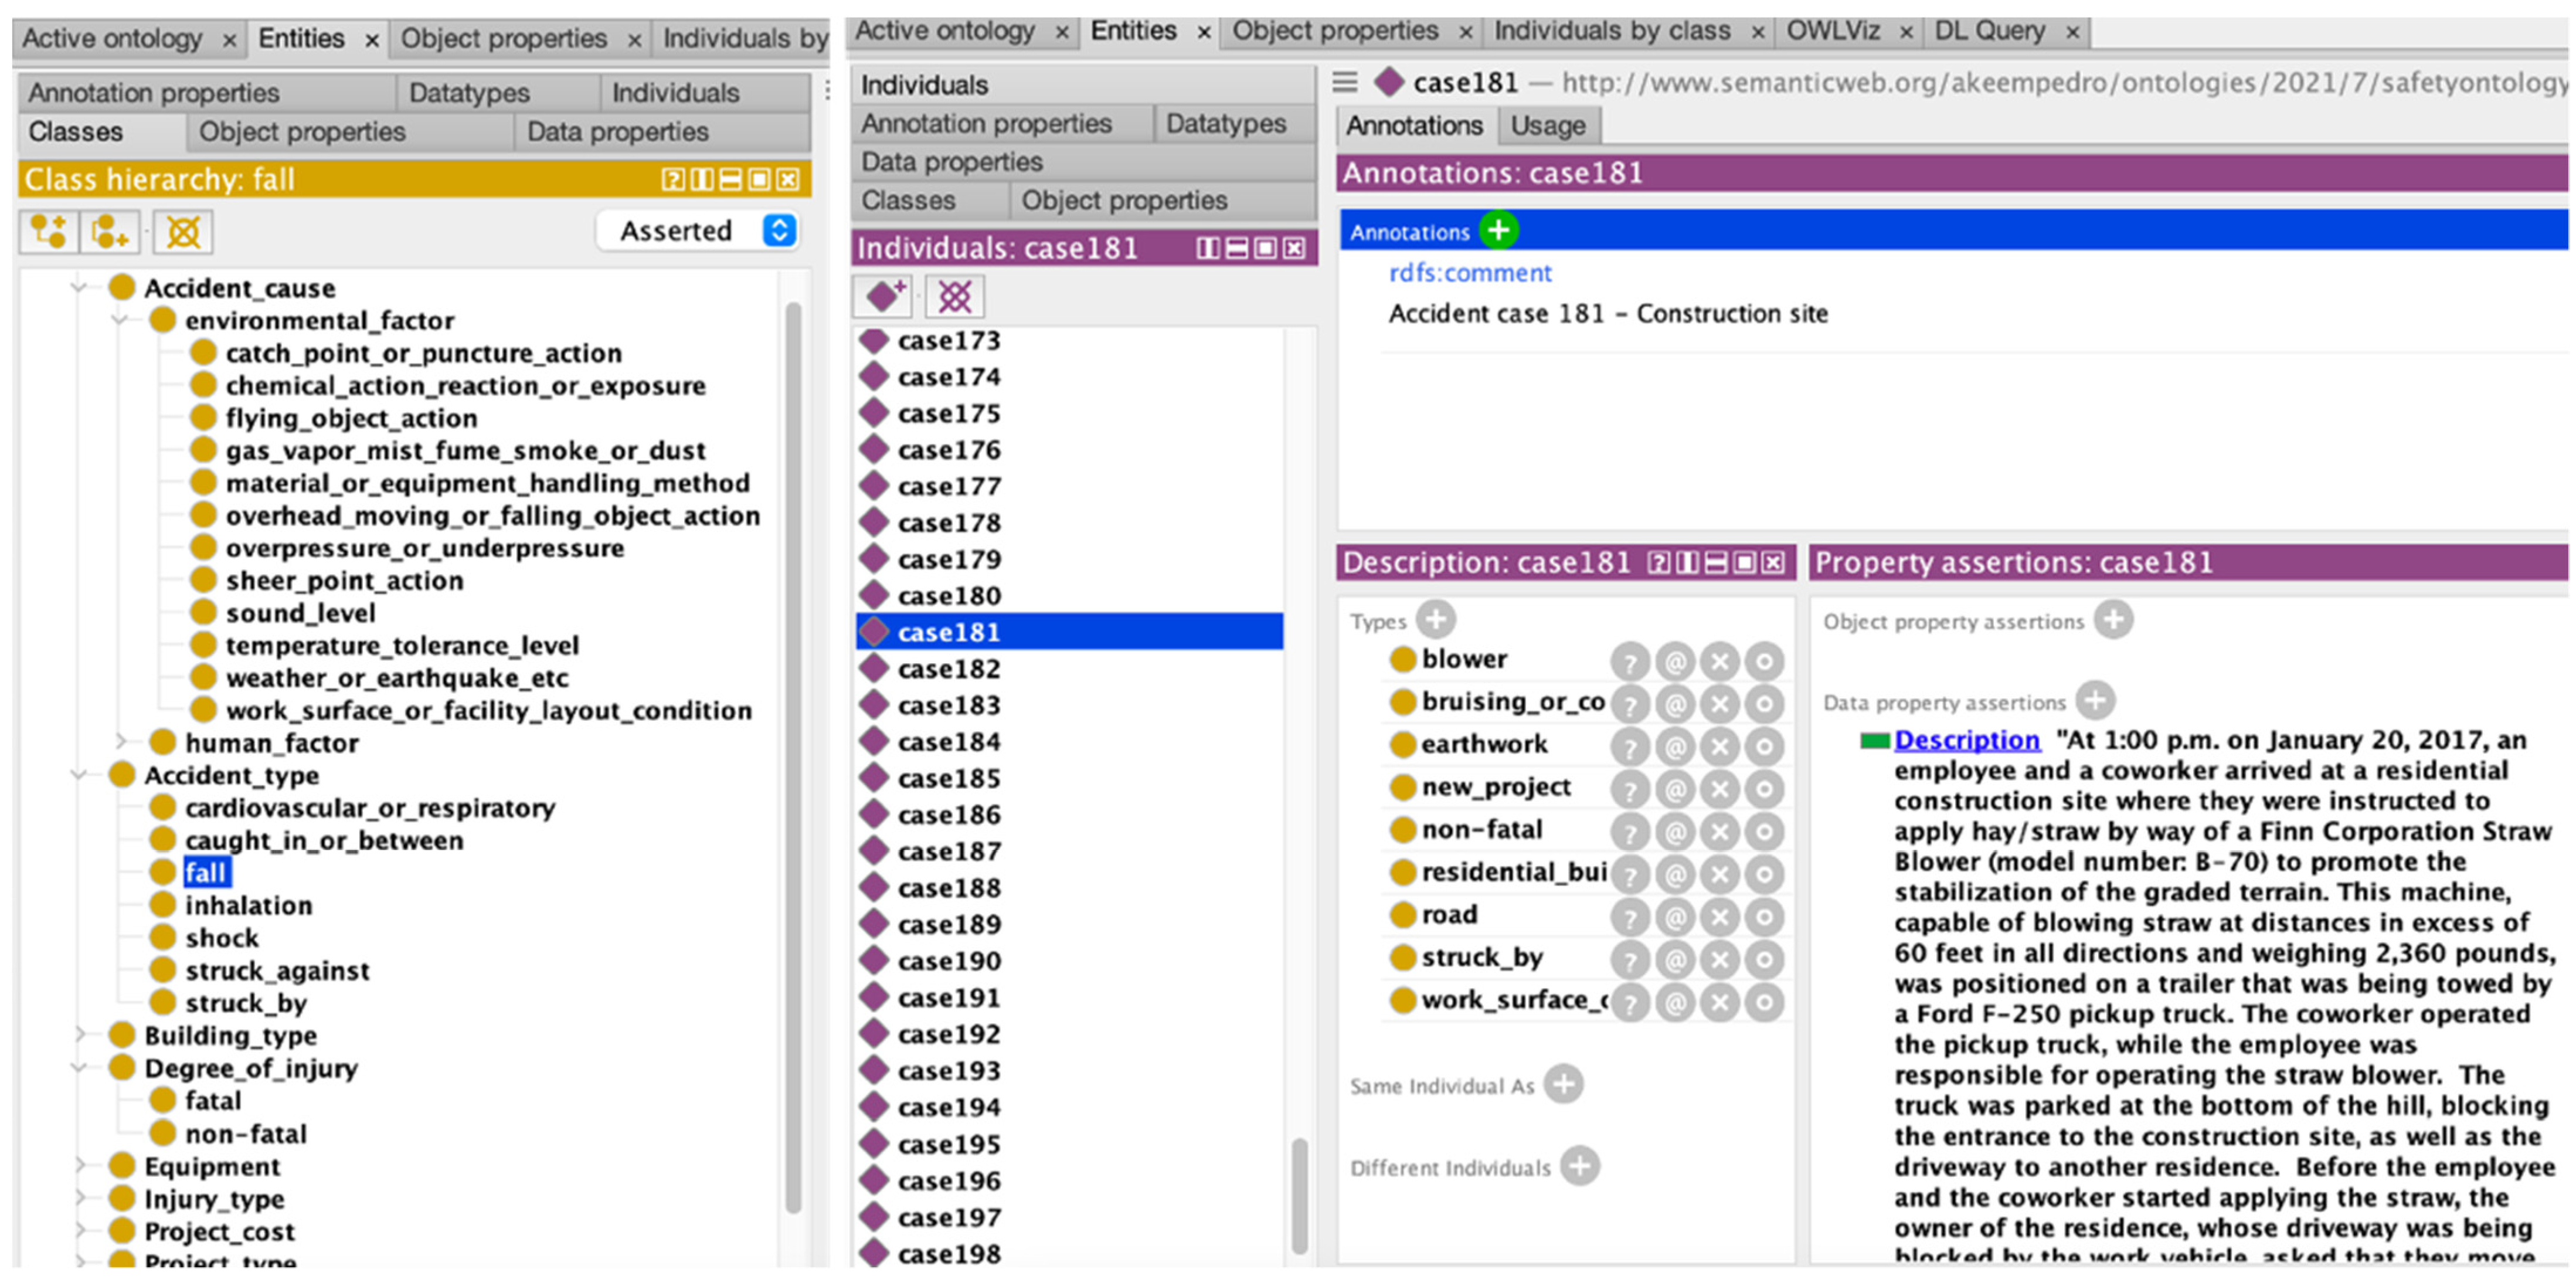Click the add sibling class icon
Screen dimensions: 2576x1286
click(x=109, y=232)
